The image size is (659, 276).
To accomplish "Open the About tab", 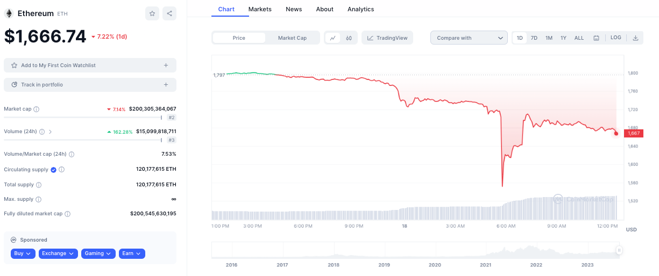I will tap(325, 9).
